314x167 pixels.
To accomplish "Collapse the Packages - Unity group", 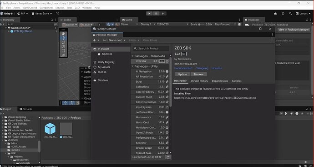I will click(132, 66).
